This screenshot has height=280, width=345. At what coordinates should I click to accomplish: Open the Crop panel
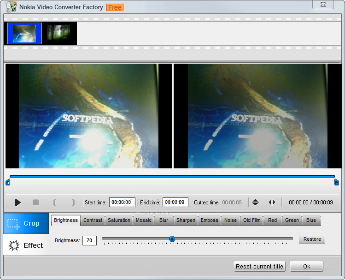(x=26, y=223)
